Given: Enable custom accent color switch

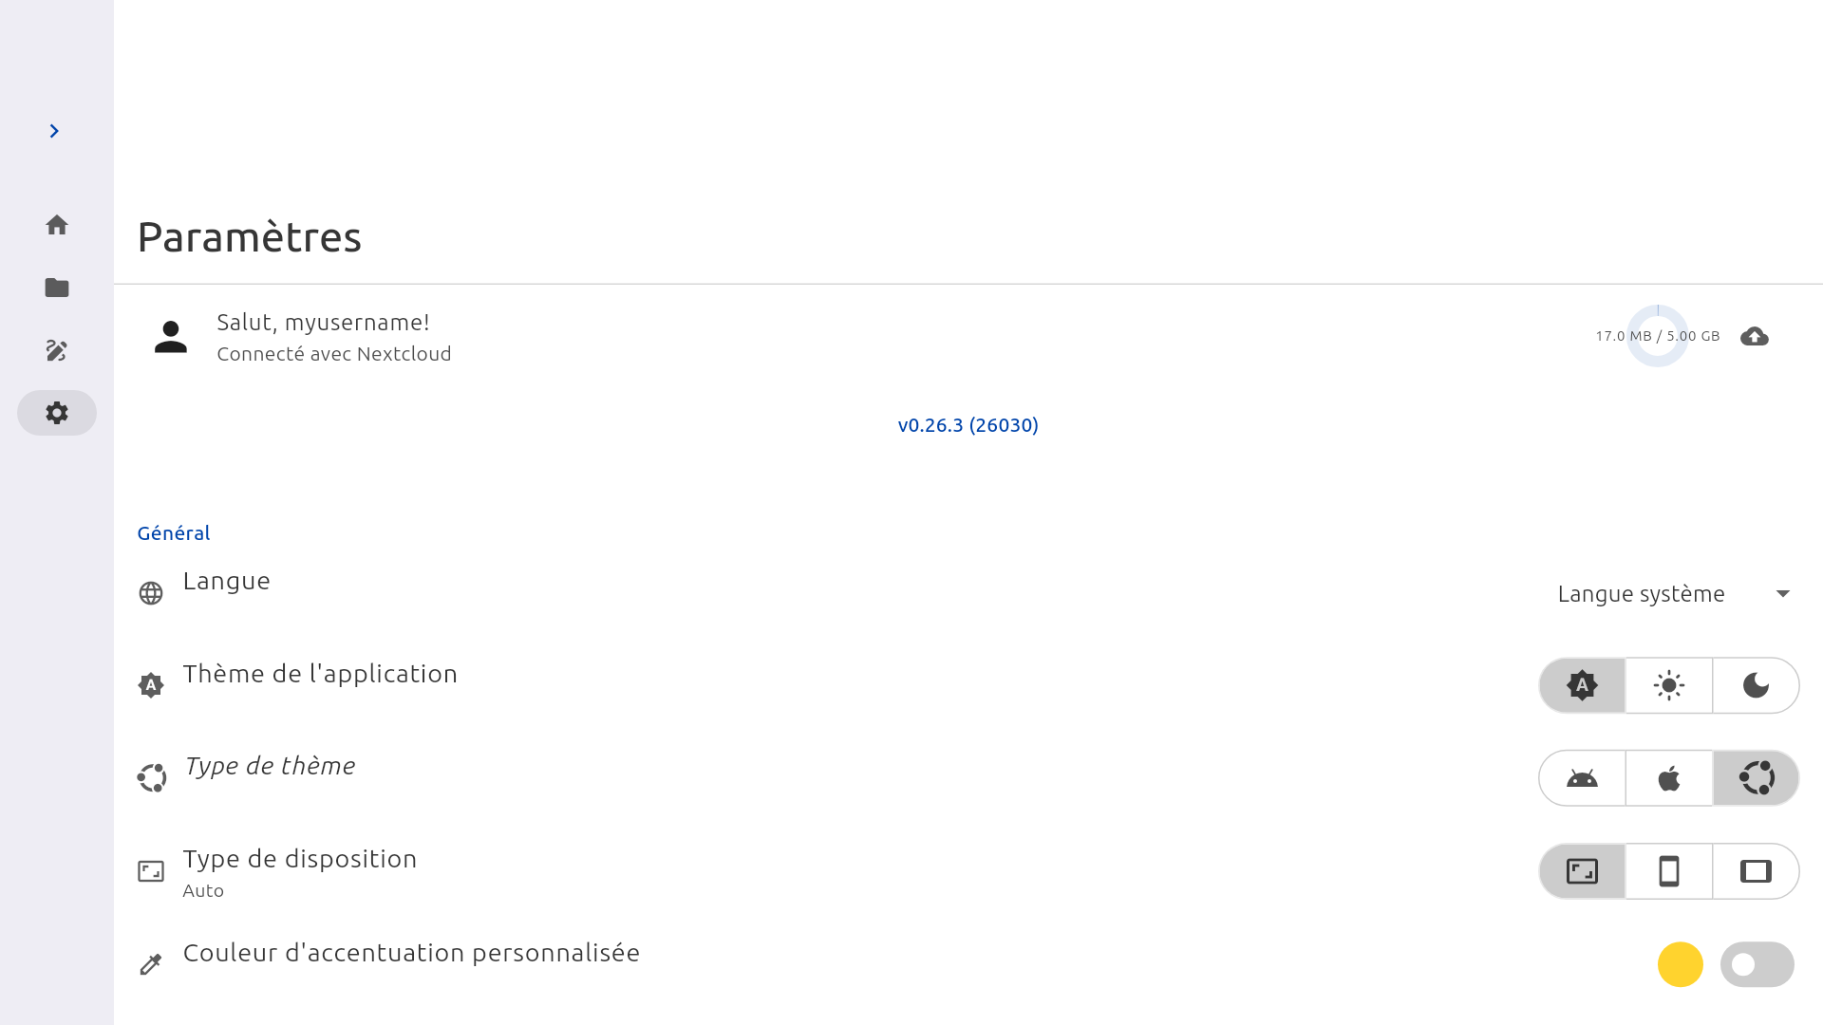Looking at the screenshot, I should (1757, 964).
